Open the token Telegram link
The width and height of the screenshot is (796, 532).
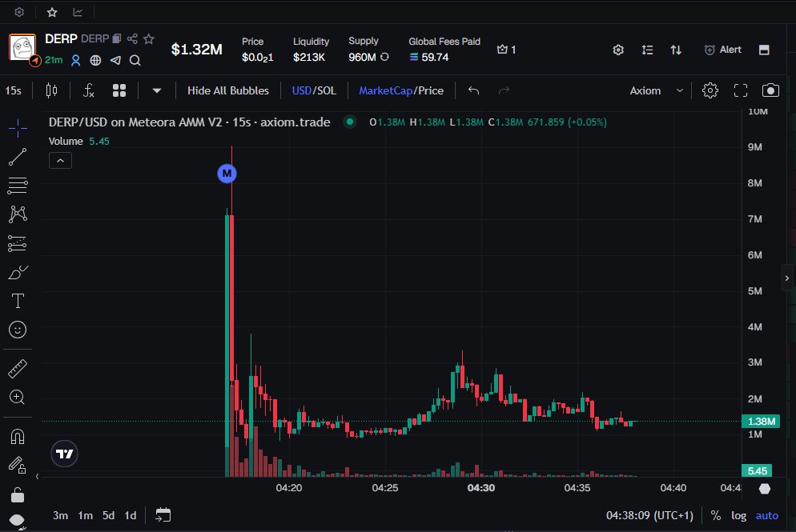pyautogui.click(x=116, y=60)
